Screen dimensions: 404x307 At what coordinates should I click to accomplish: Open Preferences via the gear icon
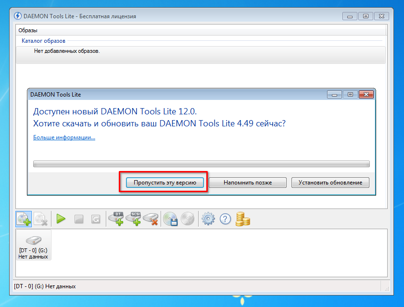[208, 219]
